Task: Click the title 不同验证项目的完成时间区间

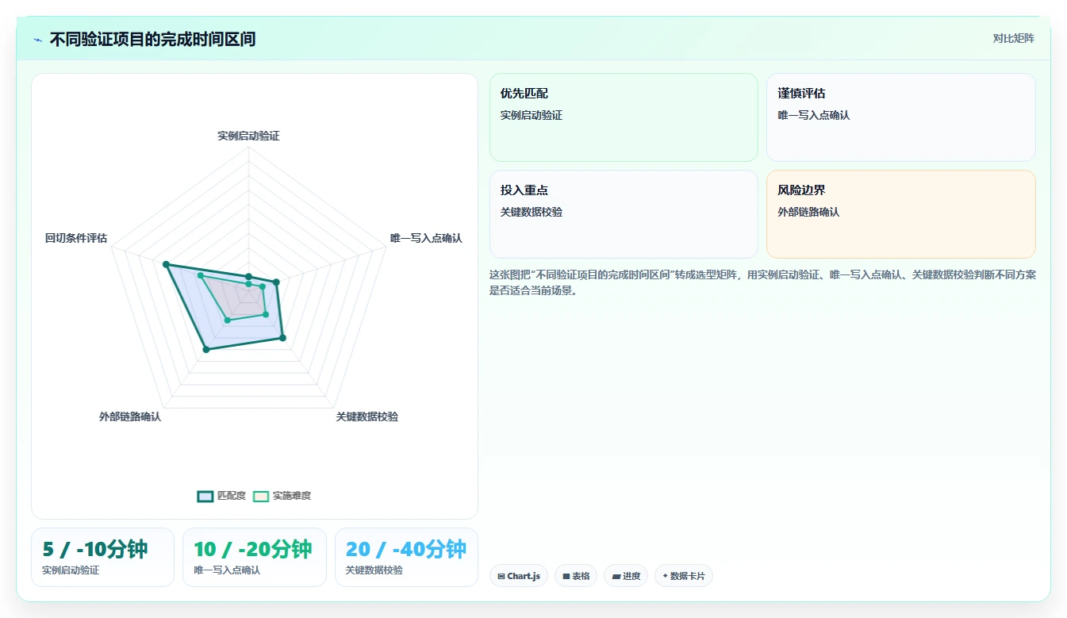Action: click(152, 39)
